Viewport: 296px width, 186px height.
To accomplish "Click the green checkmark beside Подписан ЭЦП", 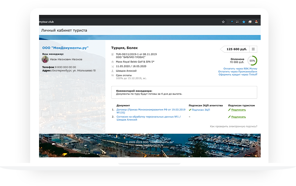I will pos(190,110).
